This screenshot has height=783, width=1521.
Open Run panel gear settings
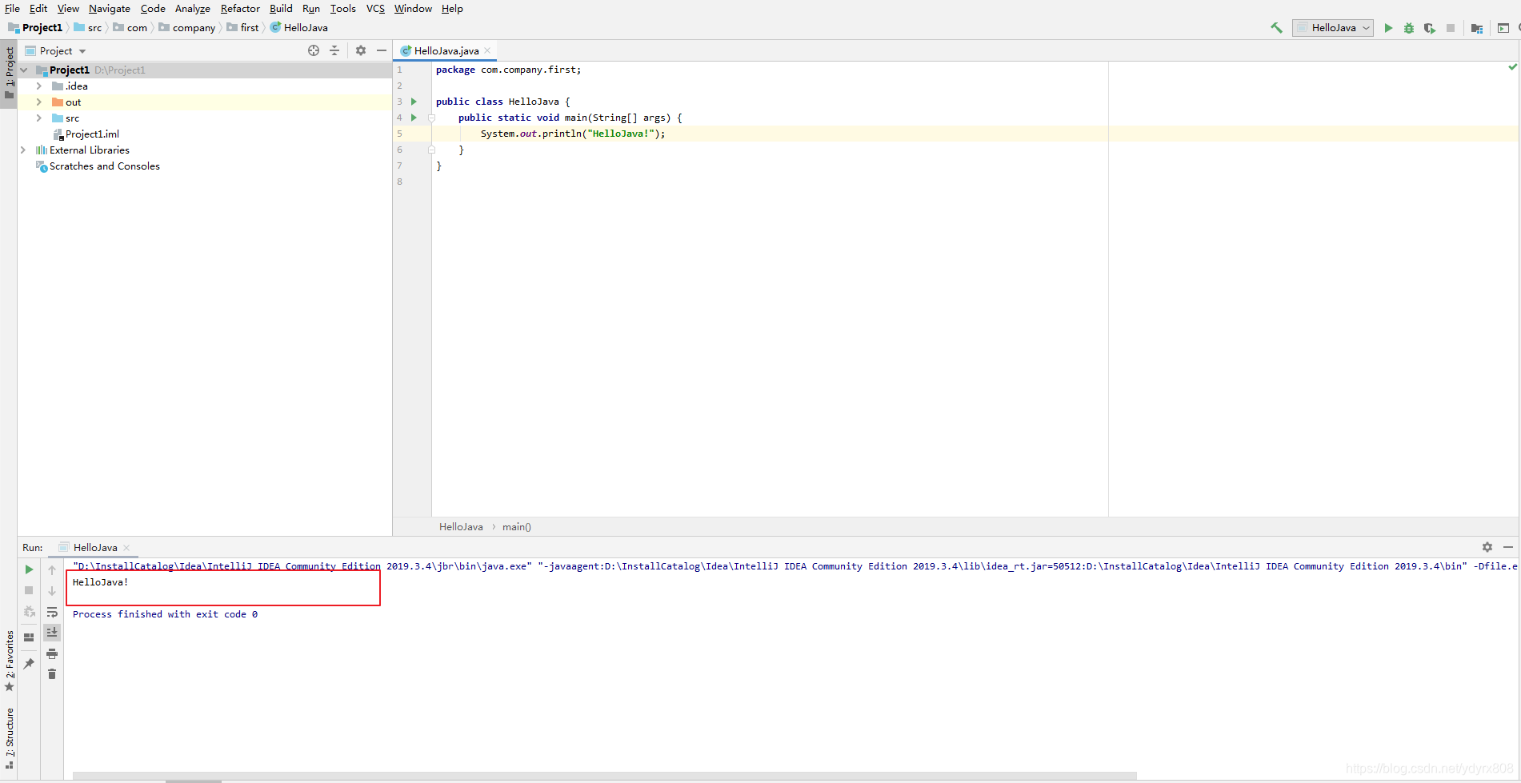pos(1487,547)
